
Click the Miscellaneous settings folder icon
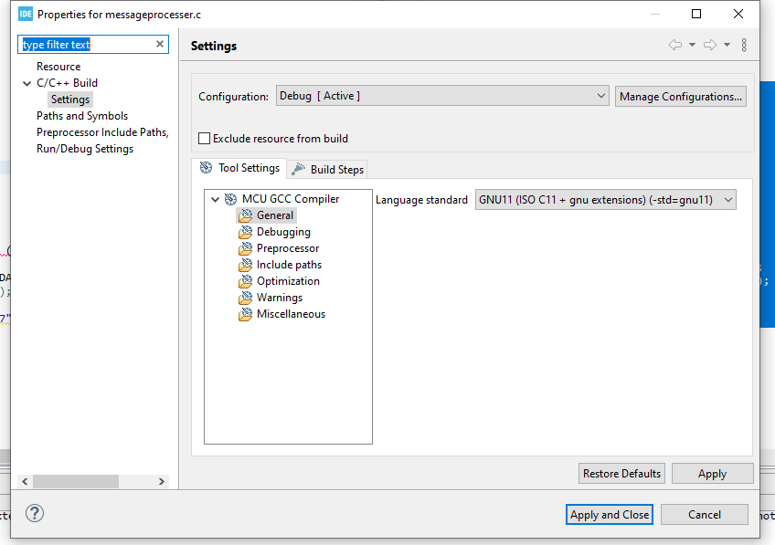coord(245,314)
